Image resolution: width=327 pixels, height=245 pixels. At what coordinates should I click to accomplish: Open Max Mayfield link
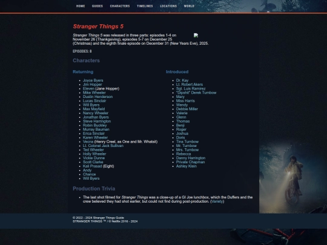pyautogui.click(x=94, y=109)
